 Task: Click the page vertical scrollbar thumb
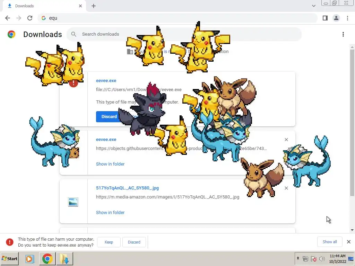(x=352, y=122)
